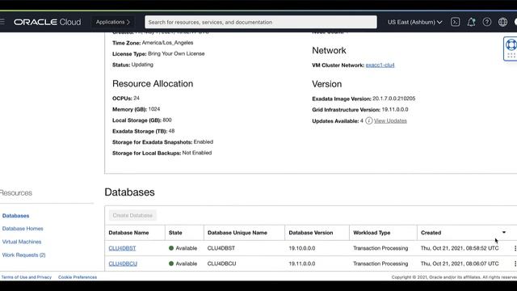The width and height of the screenshot is (517, 291).
Task: Click the Bring Your Own License text
Action: [176, 53]
